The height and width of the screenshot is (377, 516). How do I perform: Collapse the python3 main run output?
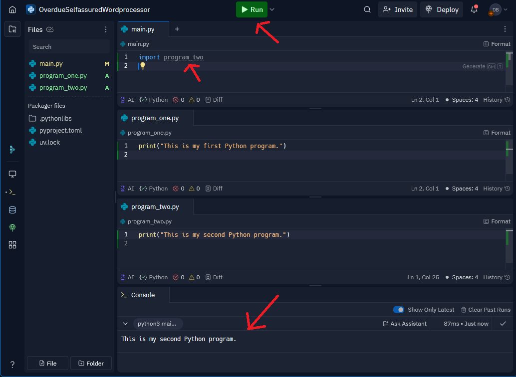tap(125, 324)
